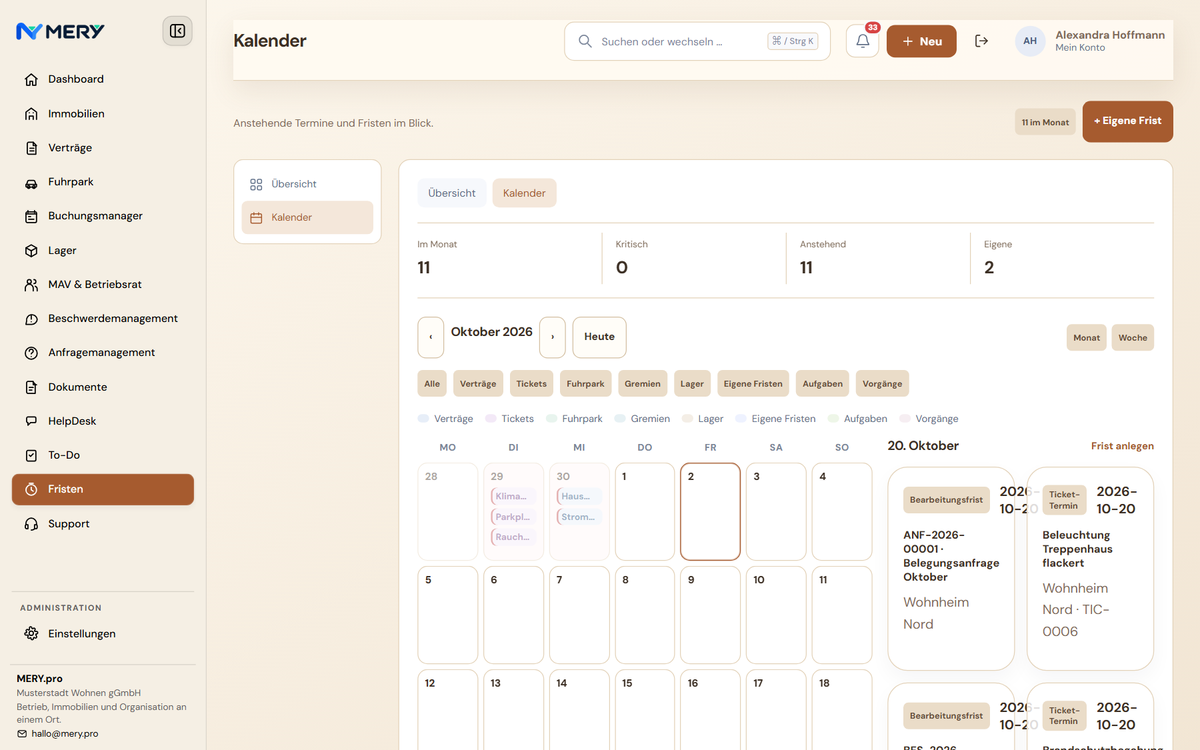Toggle the Fuhrpark filter chip
The image size is (1200, 750).
click(585, 383)
